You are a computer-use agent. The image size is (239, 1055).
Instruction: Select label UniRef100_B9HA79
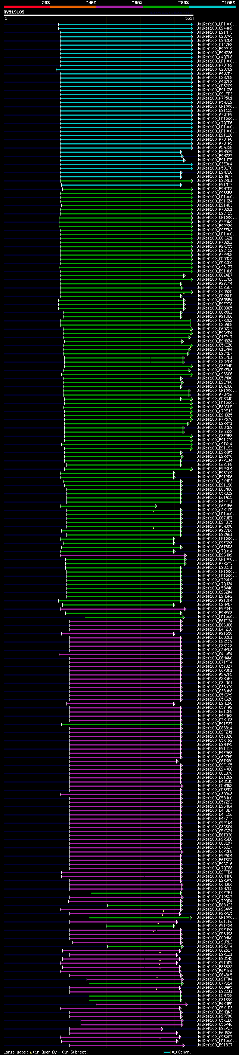pos(214,152)
